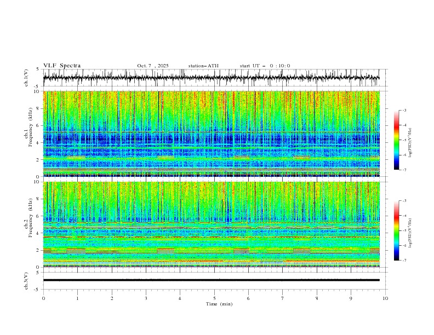Viewport: 434px width, 335px height.
Task: Click time axis tick label "2"
Action: (x=112, y=298)
